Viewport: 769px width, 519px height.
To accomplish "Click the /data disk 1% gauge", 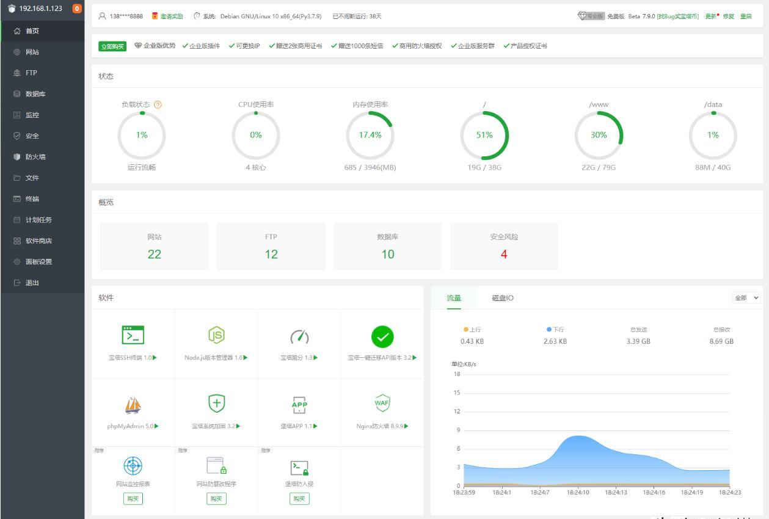I will point(713,135).
